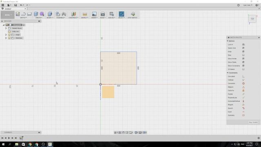This screenshot has height=147, width=261.
Task: Click the Coincident constraint icon
Action: click(243, 76)
